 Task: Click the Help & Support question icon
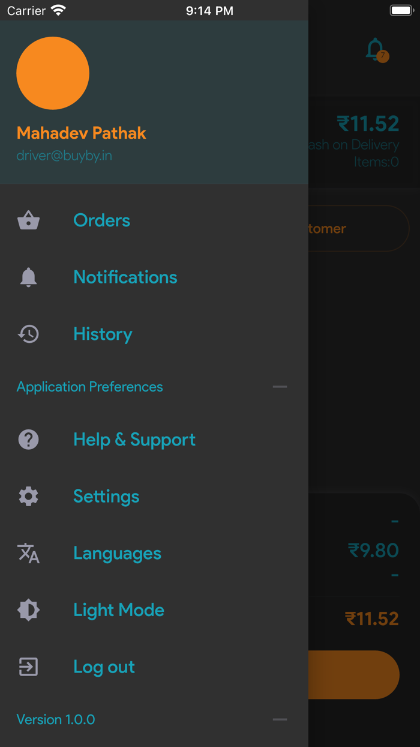(x=28, y=440)
